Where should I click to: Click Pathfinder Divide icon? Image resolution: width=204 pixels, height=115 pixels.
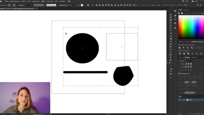[x=180, y=54]
